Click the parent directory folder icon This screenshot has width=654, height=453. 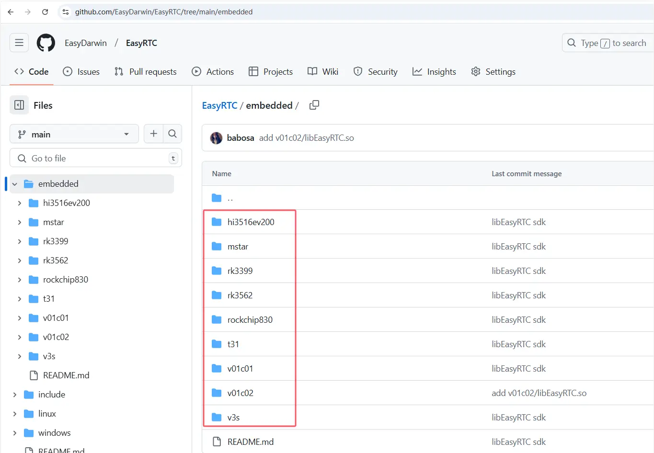coord(217,198)
